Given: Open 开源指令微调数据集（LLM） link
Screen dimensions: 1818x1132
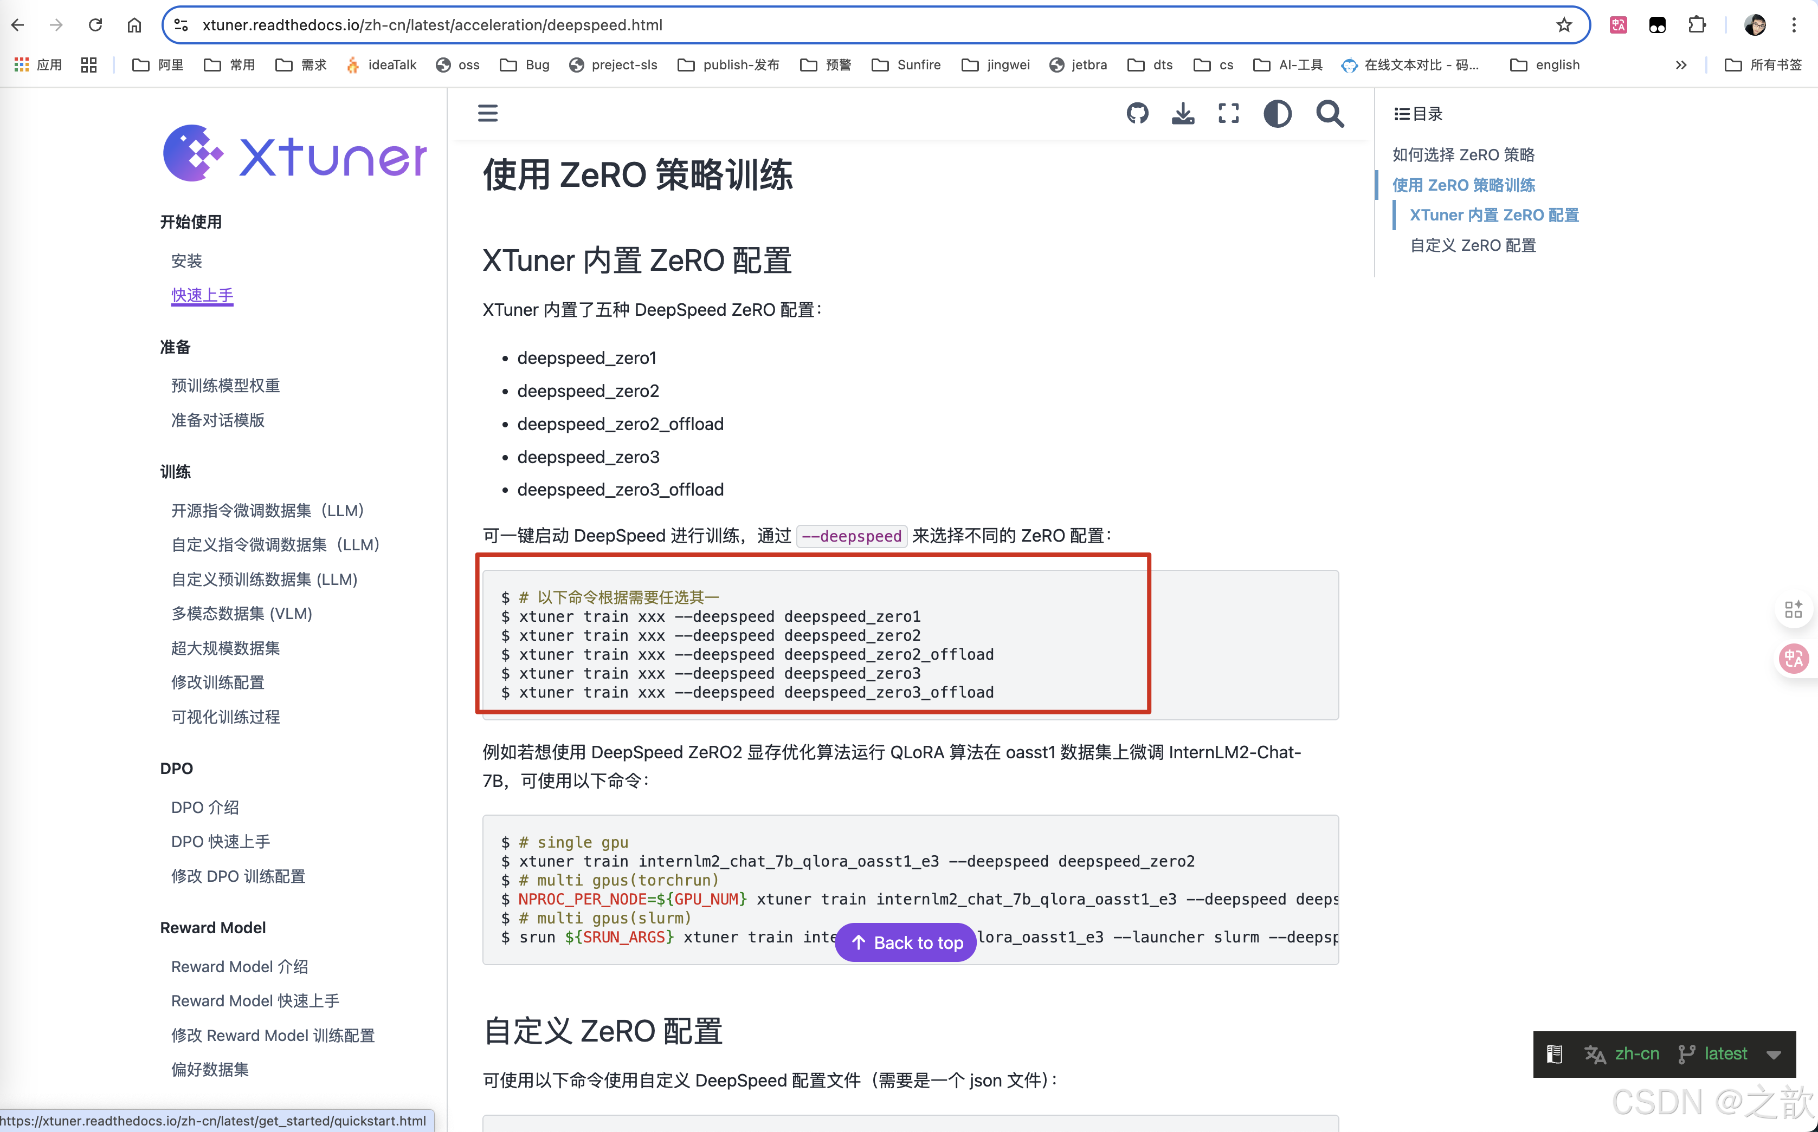Looking at the screenshot, I should coord(267,511).
